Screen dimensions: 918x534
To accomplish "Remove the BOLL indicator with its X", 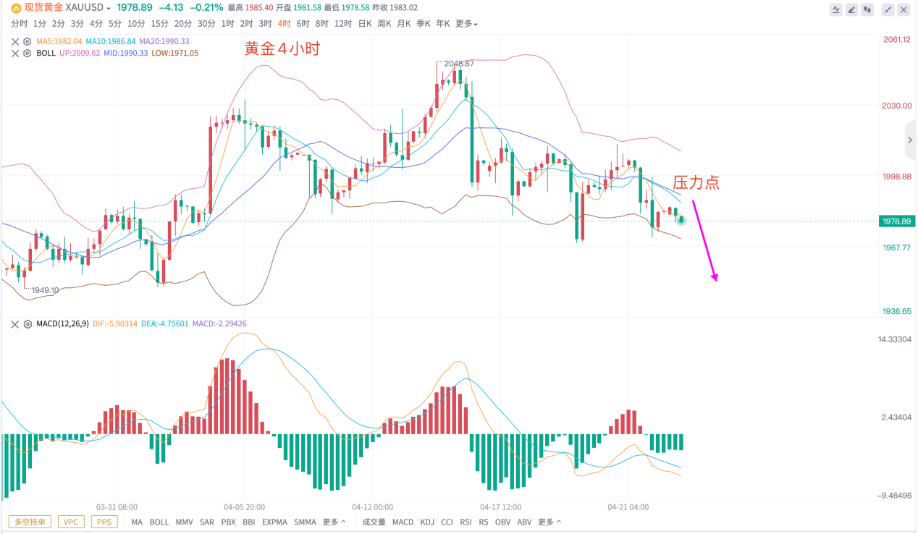I will tap(15, 53).
